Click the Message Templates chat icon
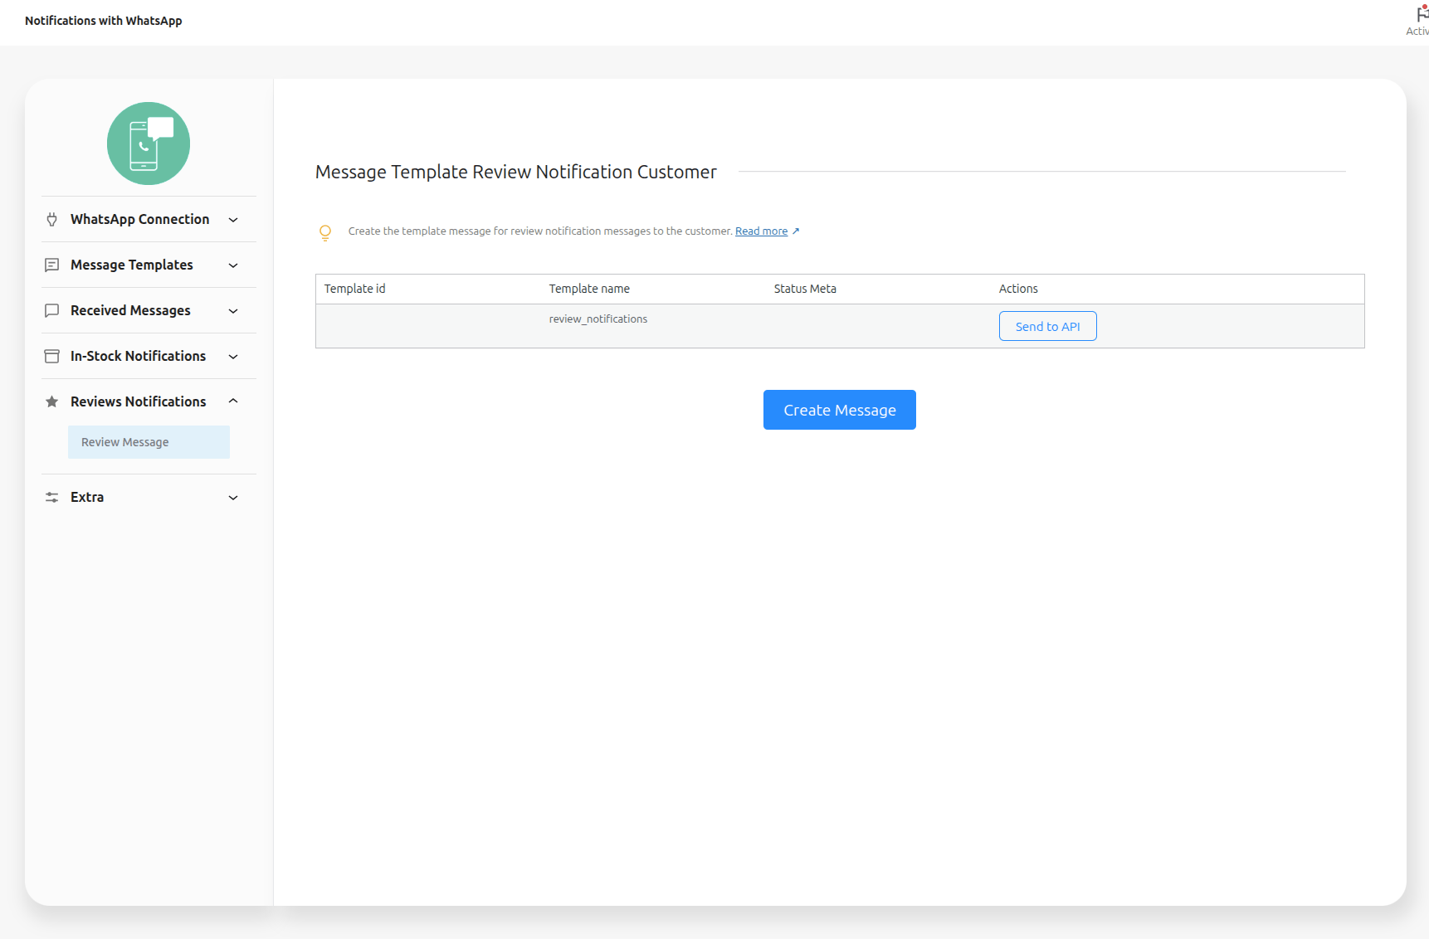Viewport: 1429px width, 939px height. coord(51,265)
